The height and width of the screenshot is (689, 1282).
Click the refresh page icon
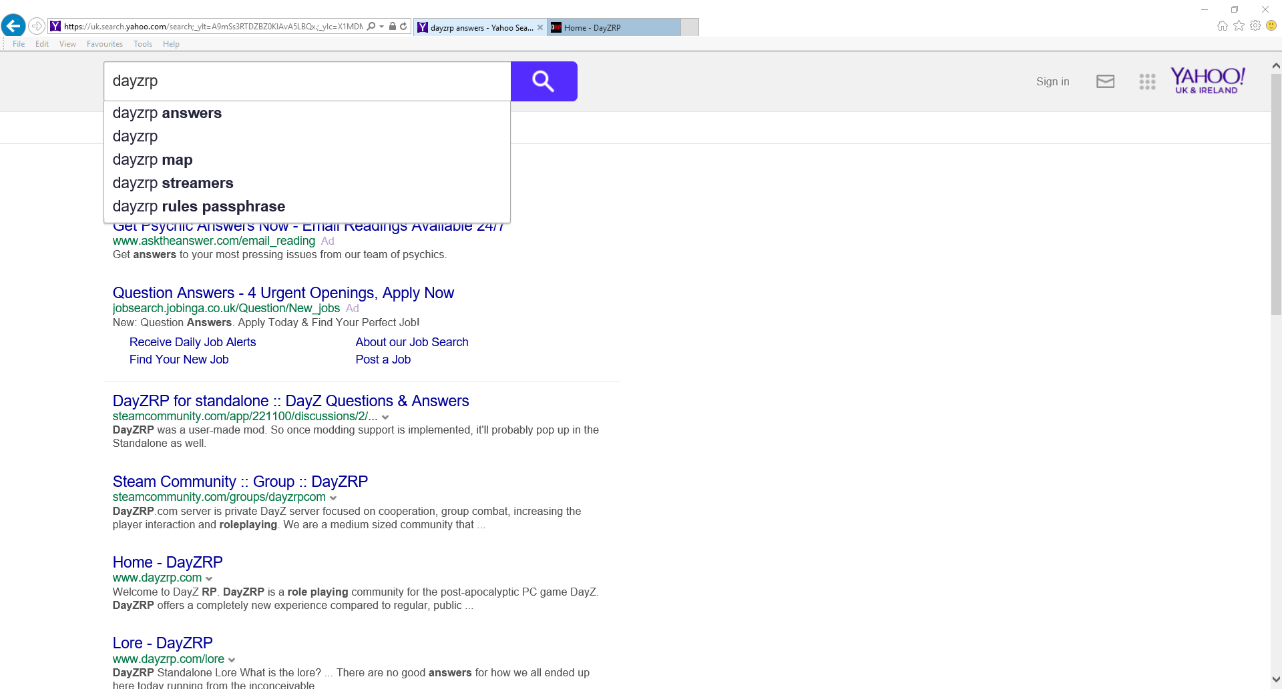(x=403, y=27)
